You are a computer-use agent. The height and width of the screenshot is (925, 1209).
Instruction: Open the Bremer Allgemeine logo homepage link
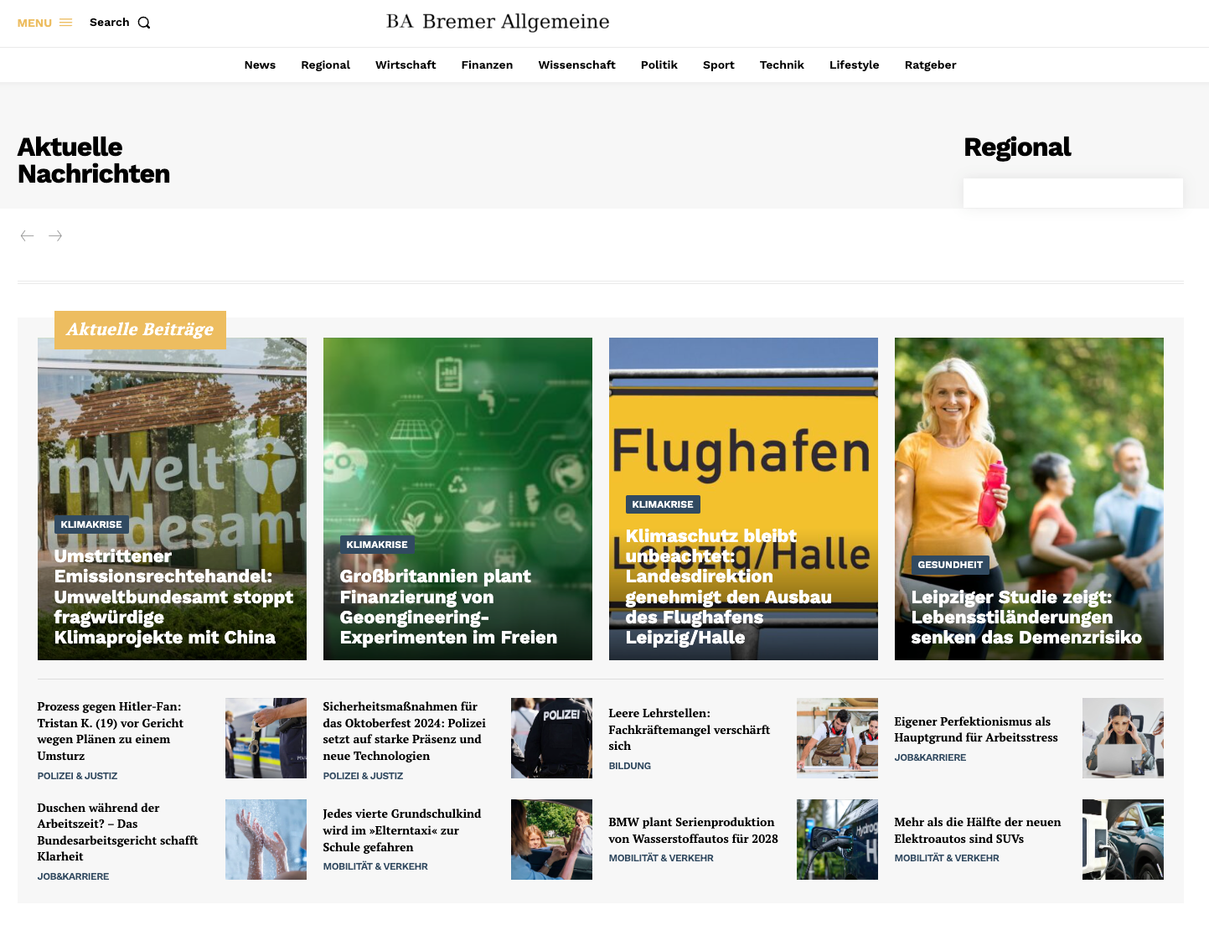click(x=498, y=22)
